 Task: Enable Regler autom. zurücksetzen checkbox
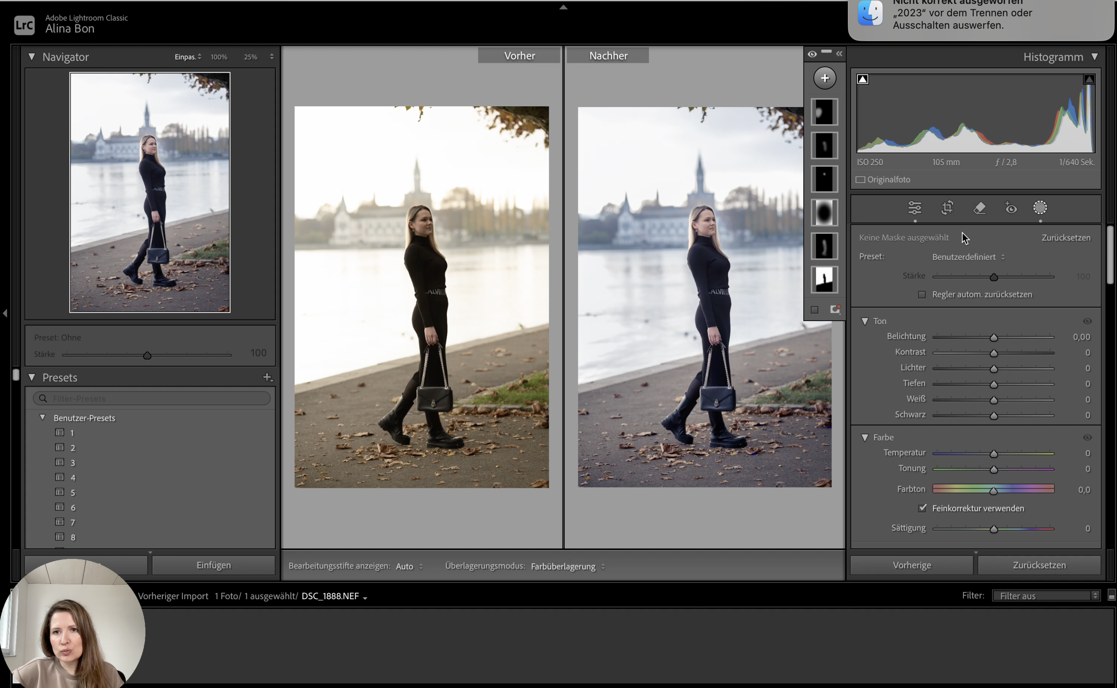coord(922,294)
